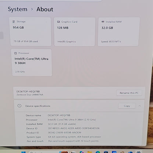The width and height of the screenshot is (153, 153).
Task: Select the Device name value in specifications
Action: (59, 115)
